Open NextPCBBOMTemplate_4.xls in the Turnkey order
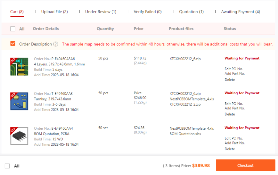Screen dimensions: 278x175 [192, 99]
